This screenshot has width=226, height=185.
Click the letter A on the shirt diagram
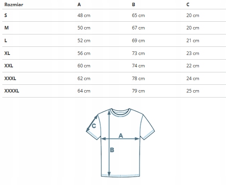point(121,136)
